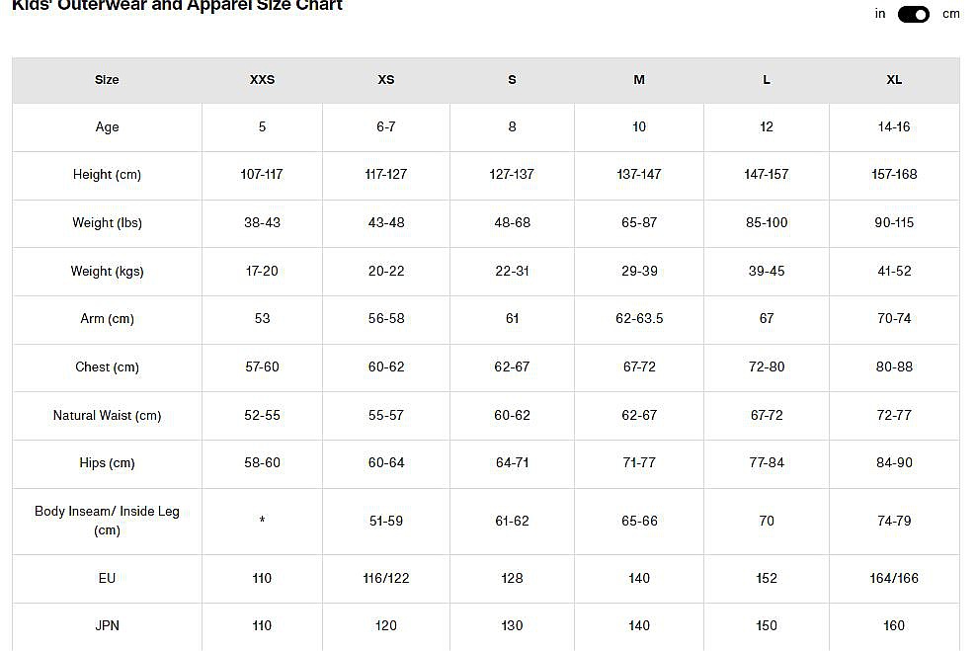The width and height of the screenshot is (976, 651).
Task: Select the Height (cm) row label
Action: click(107, 175)
